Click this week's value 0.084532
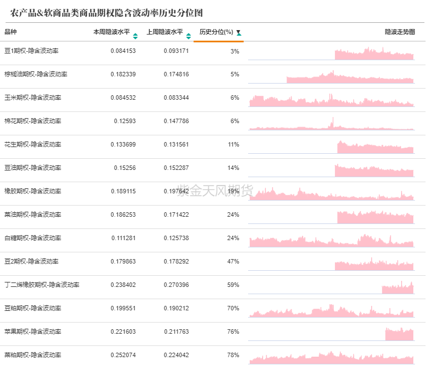This screenshot has height=390, width=430. pos(123,97)
